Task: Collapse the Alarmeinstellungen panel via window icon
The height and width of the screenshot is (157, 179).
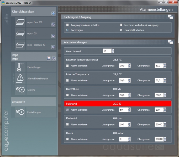Action: (170, 42)
